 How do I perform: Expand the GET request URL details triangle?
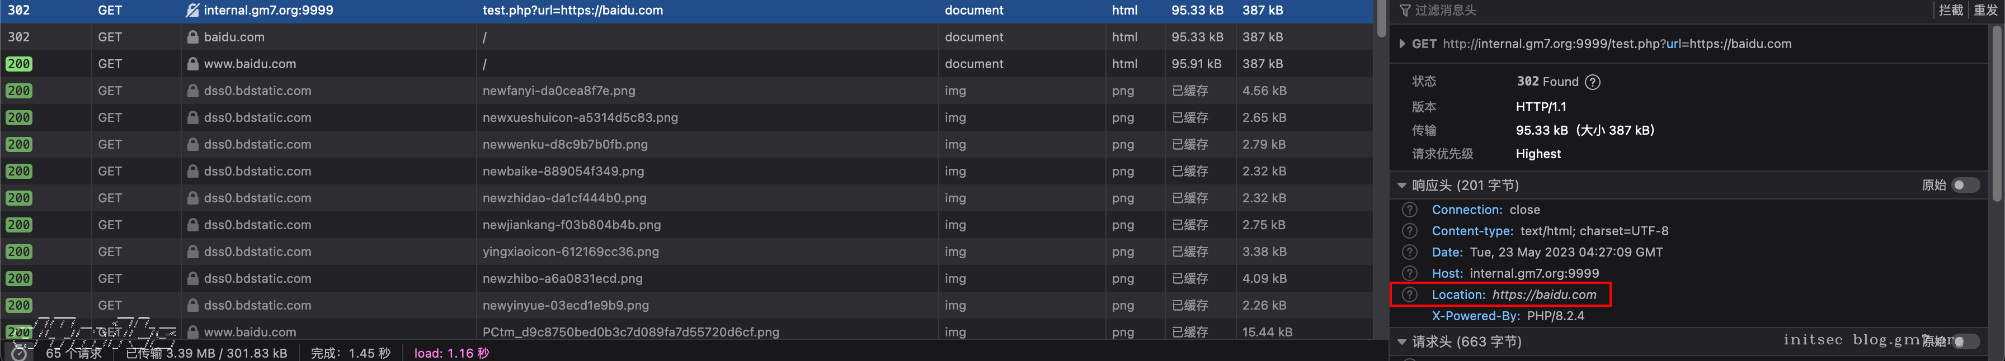[x=1402, y=44]
